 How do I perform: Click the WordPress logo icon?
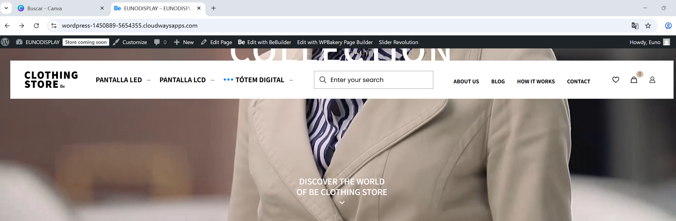[5, 42]
